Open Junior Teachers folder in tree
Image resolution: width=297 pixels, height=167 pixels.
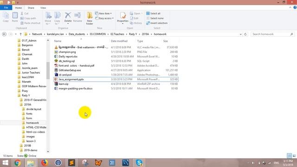31,72
